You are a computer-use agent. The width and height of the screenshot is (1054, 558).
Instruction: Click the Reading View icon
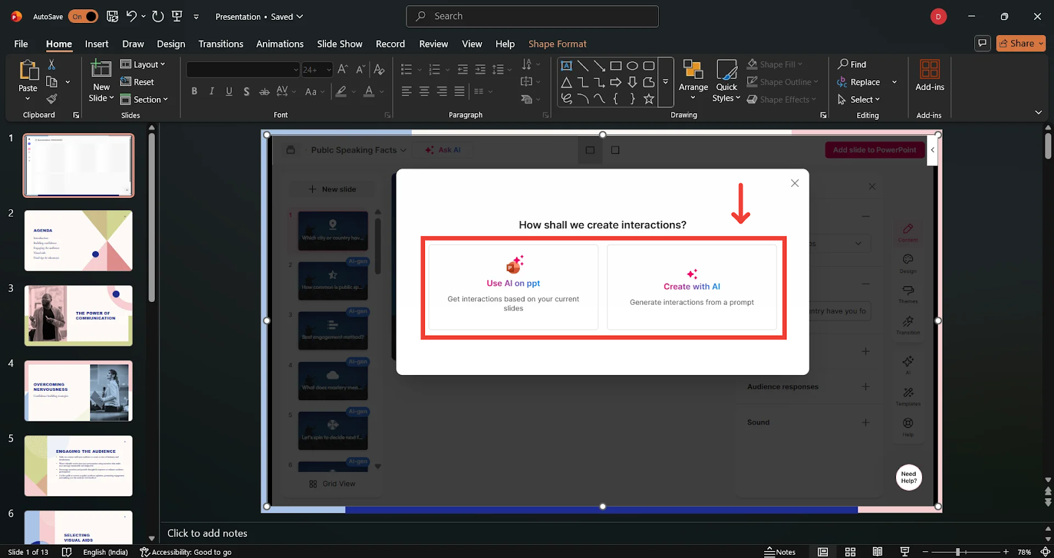click(x=877, y=552)
